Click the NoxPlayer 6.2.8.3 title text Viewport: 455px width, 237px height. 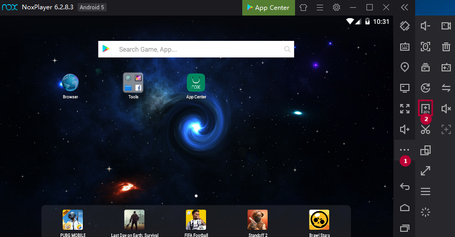point(48,7)
